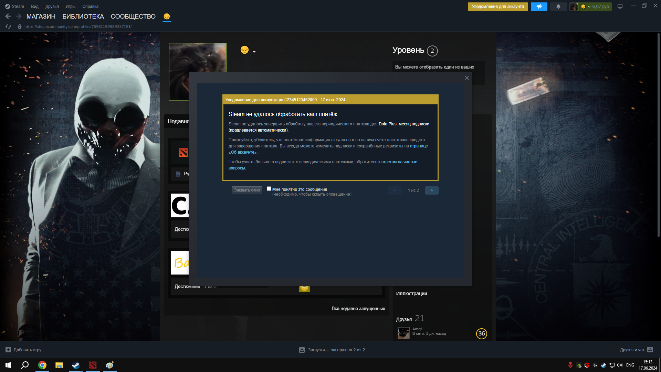Click the previous notification < button
The image size is (661, 372).
(x=395, y=190)
